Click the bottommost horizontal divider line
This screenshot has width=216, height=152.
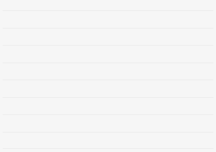(x=108, y=149)
